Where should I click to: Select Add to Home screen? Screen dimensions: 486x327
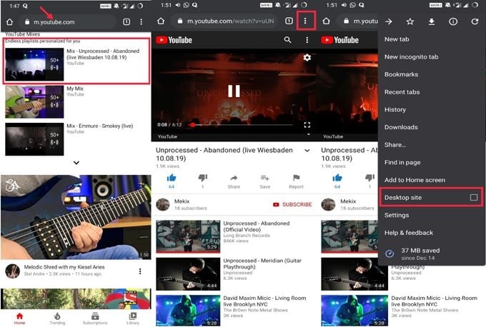432,180
